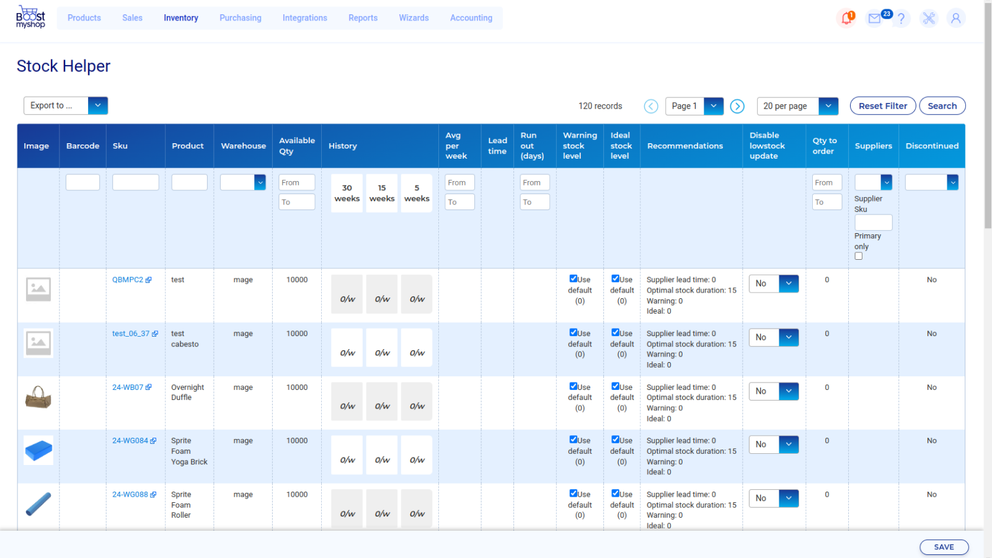Open the 24-WG084 SKU link
The width and height of the screenshot is (992, 558).
tap(131, 440)
